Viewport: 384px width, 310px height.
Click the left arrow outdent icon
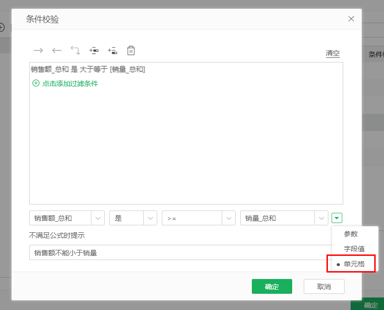tap(57, 50)
